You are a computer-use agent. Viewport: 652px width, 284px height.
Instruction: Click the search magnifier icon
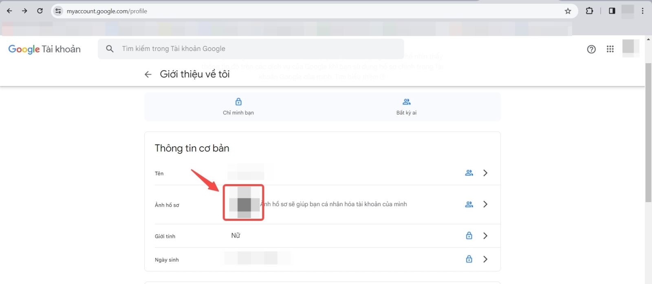[110, 48]
